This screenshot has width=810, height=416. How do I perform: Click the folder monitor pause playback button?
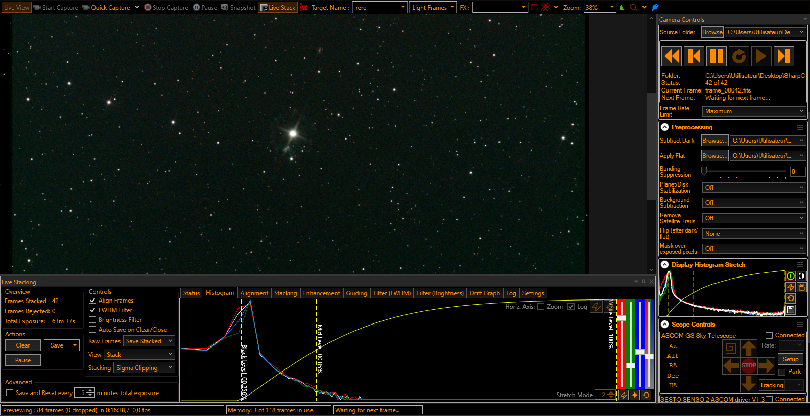click(x=717, y=56)
